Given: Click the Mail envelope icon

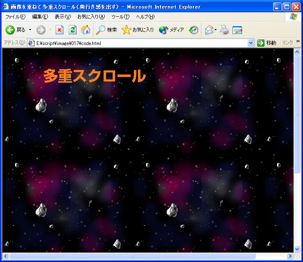Looking at the screenshot, I should coord(209,30).
